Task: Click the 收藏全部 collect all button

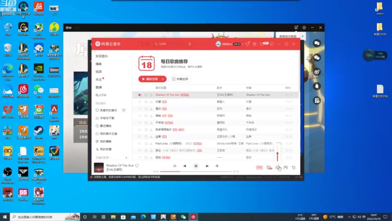Action: click(x=180, y=79)
